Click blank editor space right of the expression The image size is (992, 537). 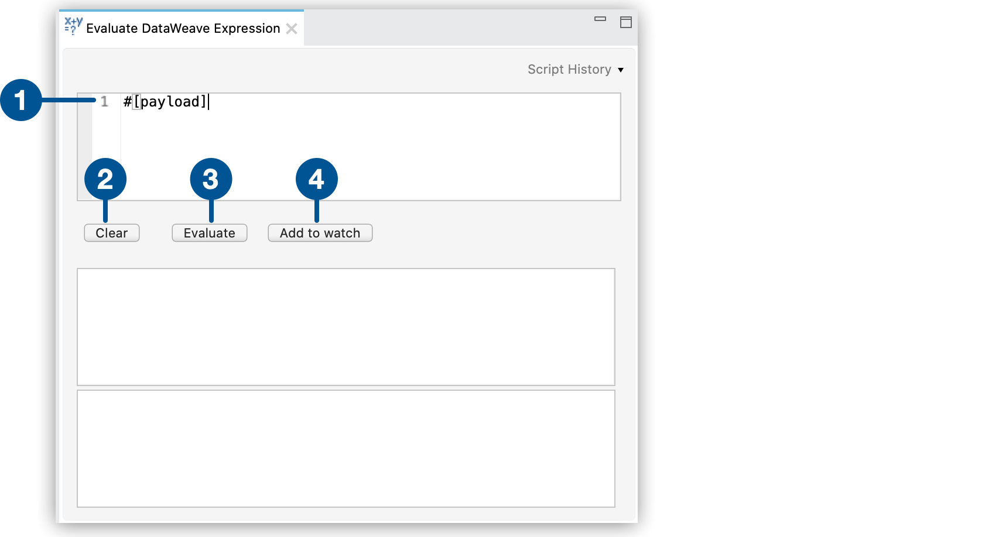(x=439, y=140)
